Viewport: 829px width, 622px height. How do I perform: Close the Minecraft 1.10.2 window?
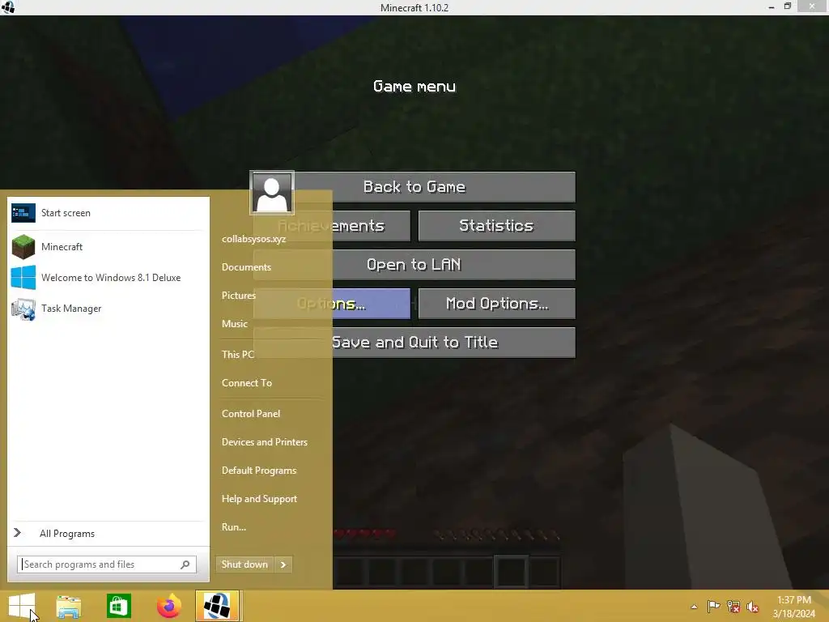tap(812, 6)
